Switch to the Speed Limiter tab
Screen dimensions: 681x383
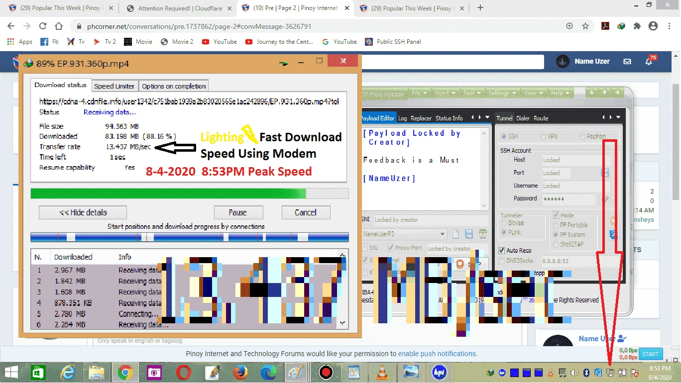[114, 86]
